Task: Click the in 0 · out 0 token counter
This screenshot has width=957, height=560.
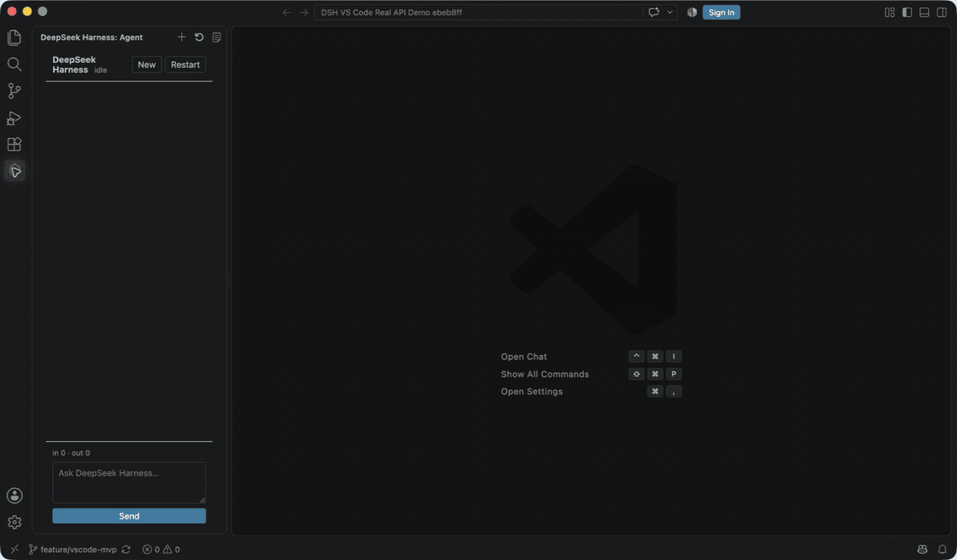Action: coord(71,453)
